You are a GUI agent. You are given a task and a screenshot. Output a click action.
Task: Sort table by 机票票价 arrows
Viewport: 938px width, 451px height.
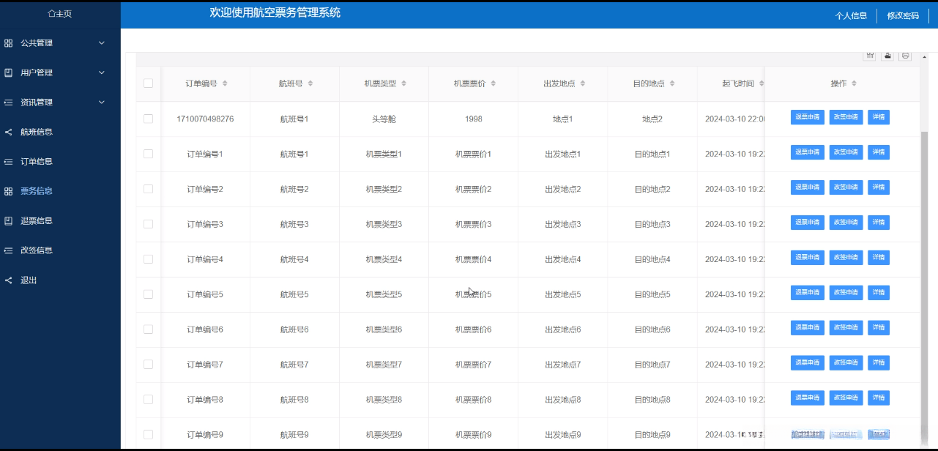(x=493, y=83)
